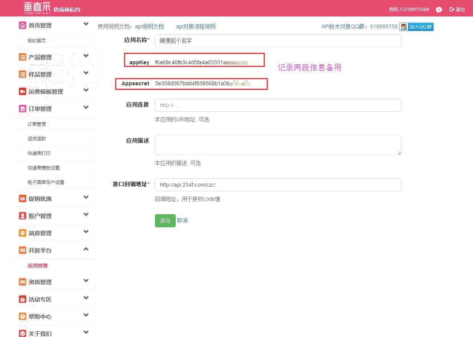Open messages via the header chat bubble icon
Viewport: 473px width, 337px height.
(x=439, y=10)
